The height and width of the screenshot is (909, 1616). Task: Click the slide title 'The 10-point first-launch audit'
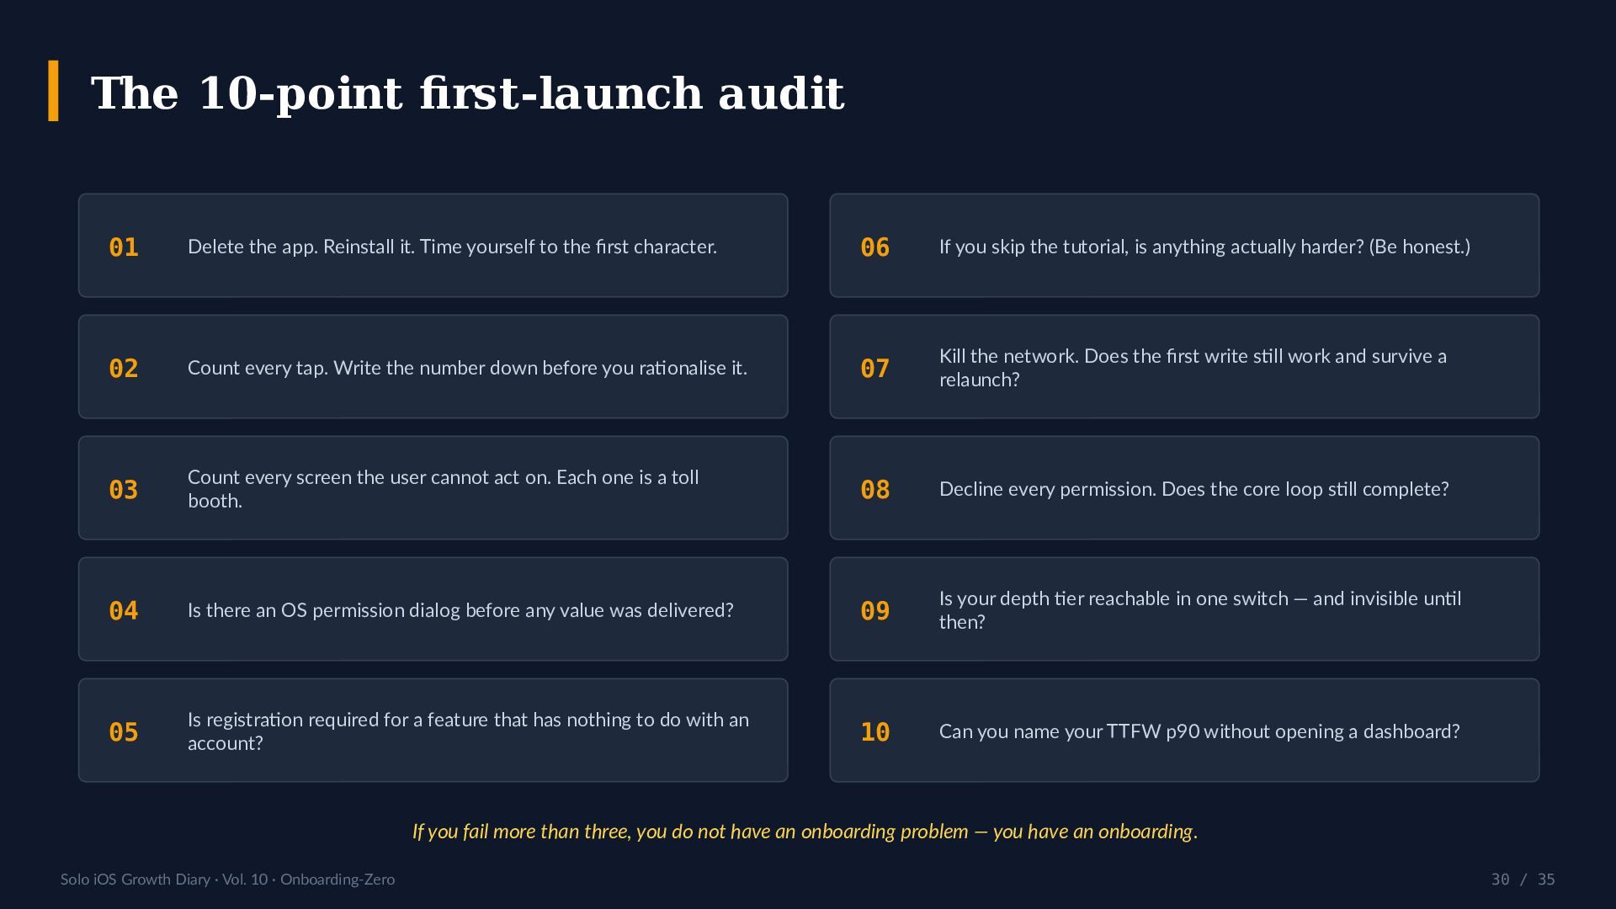[x=467, y=93]
